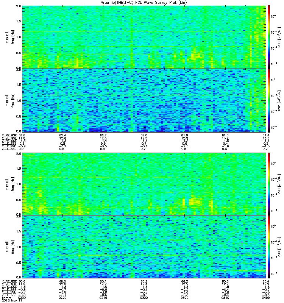Image resolution: width=284 pixels, height=303 pixels.
Task: Click the 0400 time tick label
Action: click(x=266, y=298)
